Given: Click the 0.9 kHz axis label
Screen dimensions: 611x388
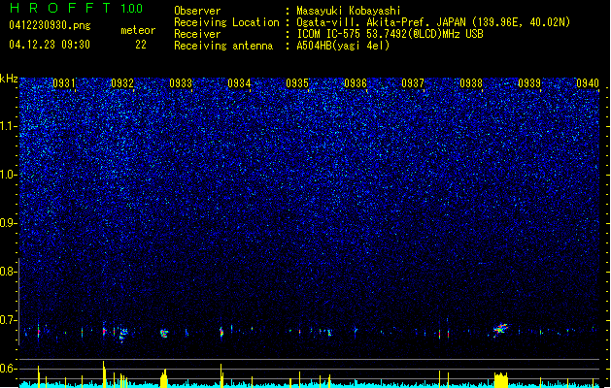Looking at the screenshot, I should [x=9, y=223].
